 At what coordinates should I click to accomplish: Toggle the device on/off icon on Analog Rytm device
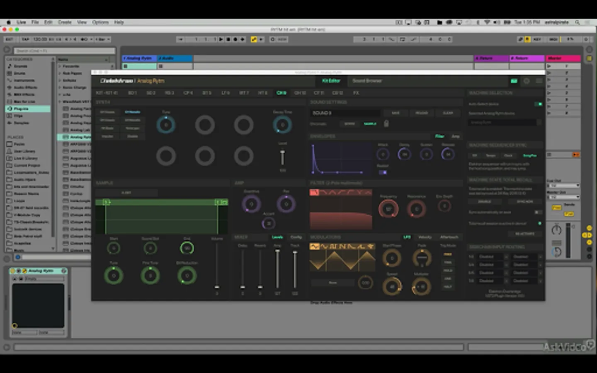[x=13, y=271]
